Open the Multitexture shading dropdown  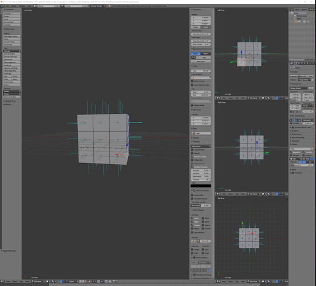point(201,146)
